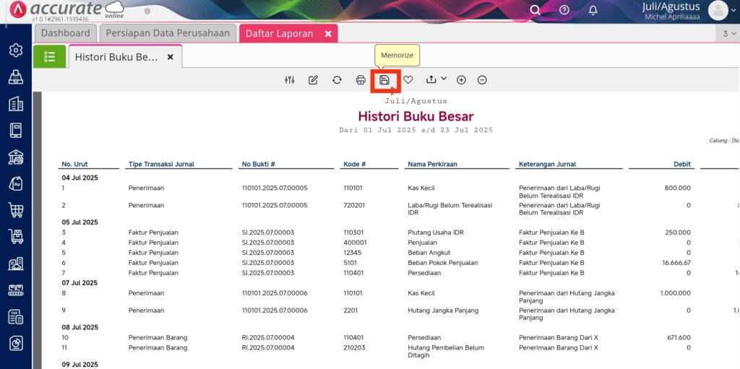The image size is (740, 369).
Task: Open the ledger book sidebar module
Action: tap(16, 130)
